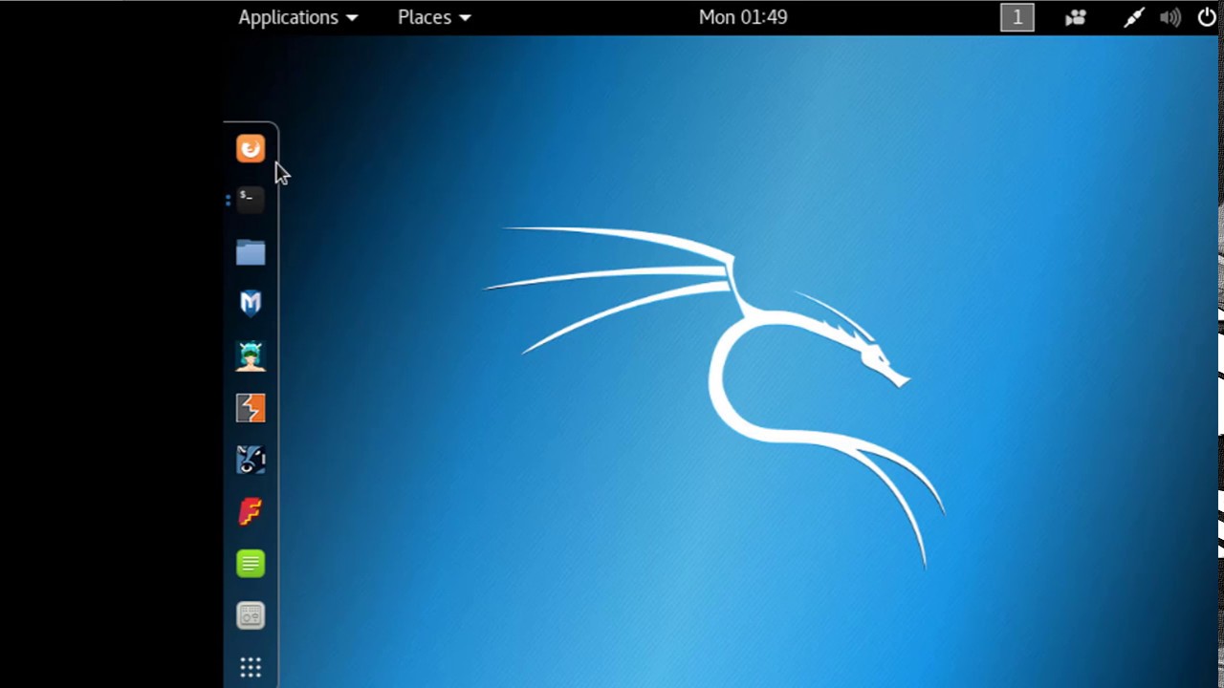
Task: Click workspace indicator number 1
Action: 1017,17
